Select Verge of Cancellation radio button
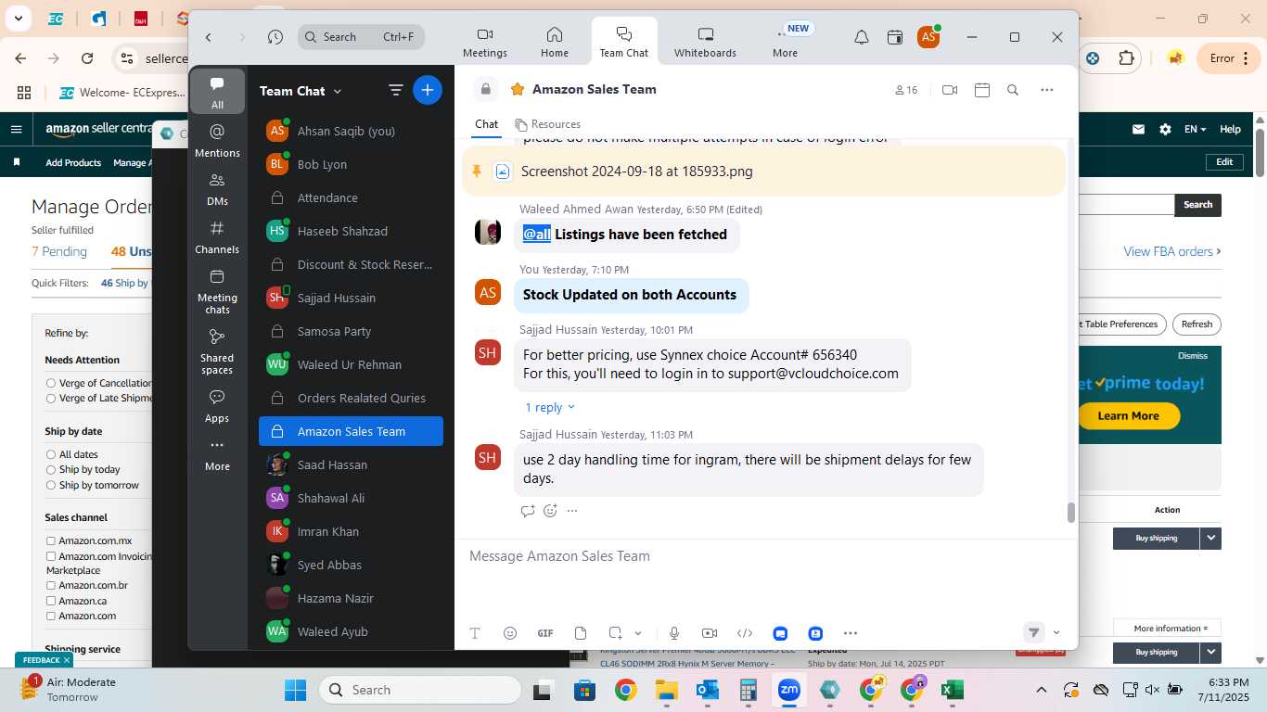1267x712 pixels. point(51,383)
